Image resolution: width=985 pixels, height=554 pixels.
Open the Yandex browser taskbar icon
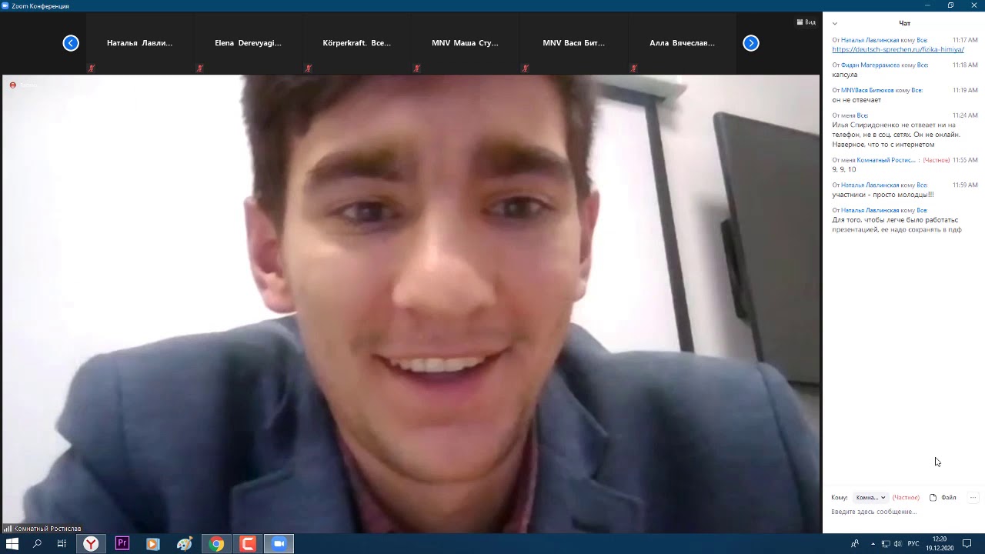91,544
